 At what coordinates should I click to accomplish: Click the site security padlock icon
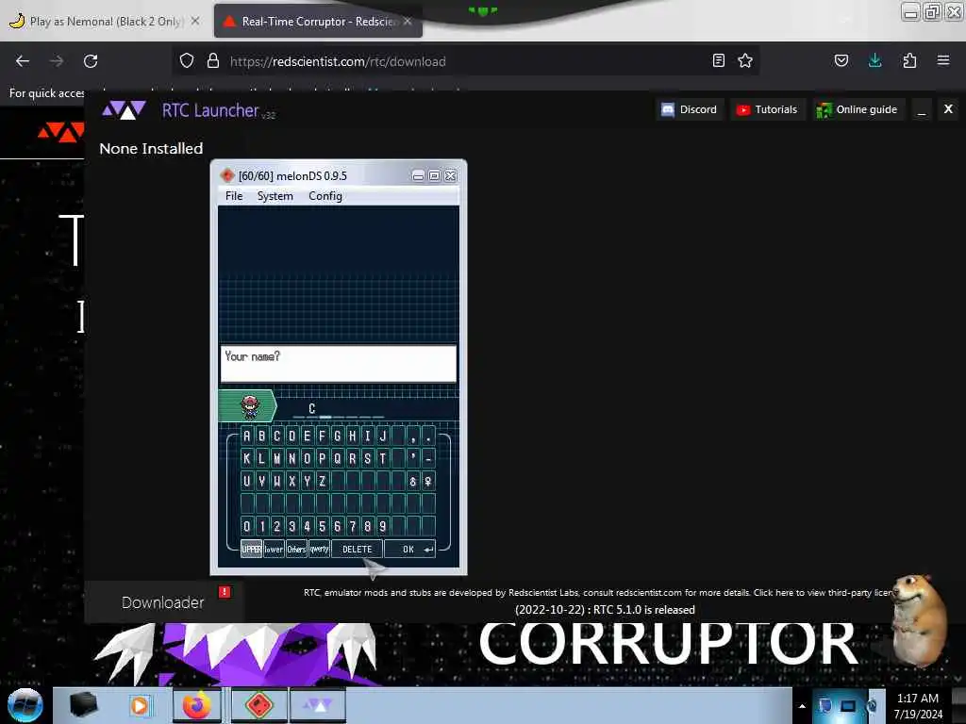(213, 60)
